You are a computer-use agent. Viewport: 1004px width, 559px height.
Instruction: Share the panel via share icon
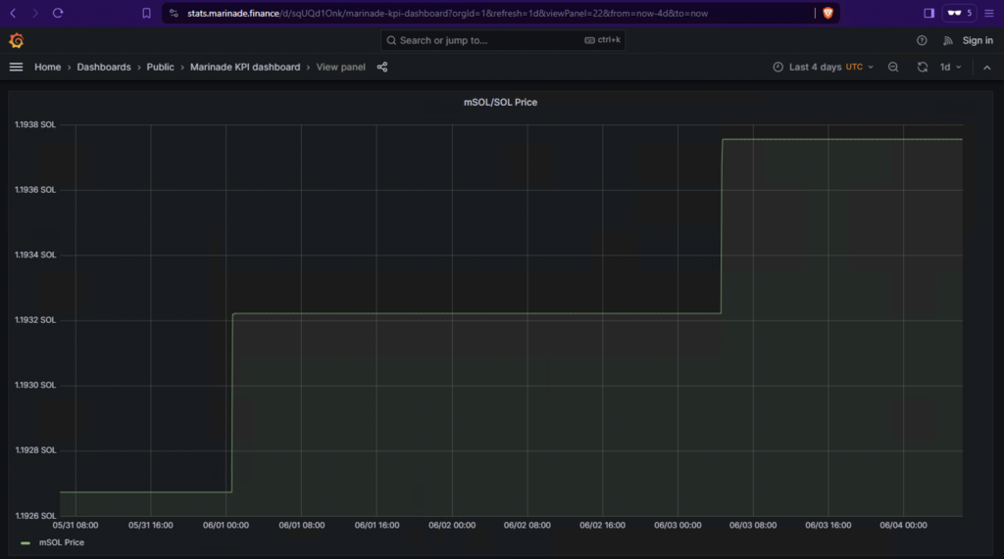(x=382, y=67)
